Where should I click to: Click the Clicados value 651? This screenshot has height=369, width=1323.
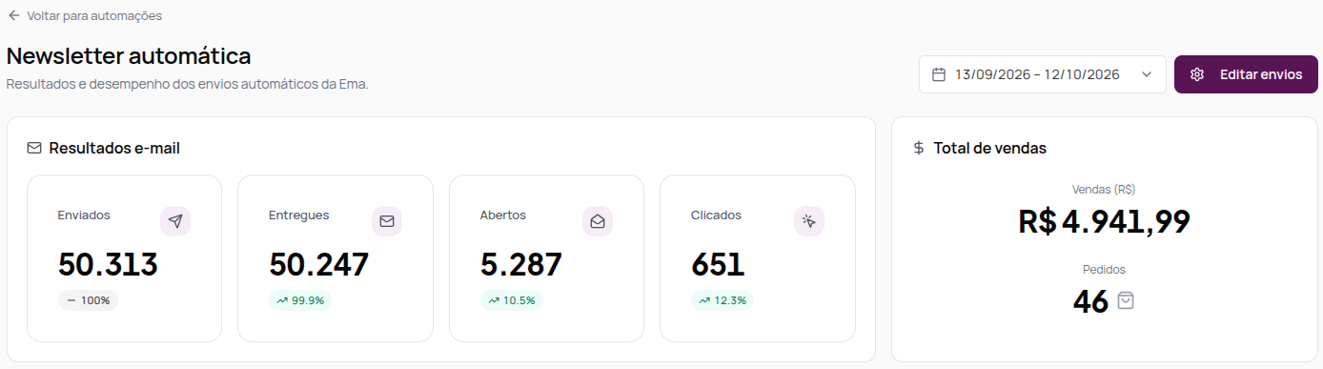click(718, 265)
